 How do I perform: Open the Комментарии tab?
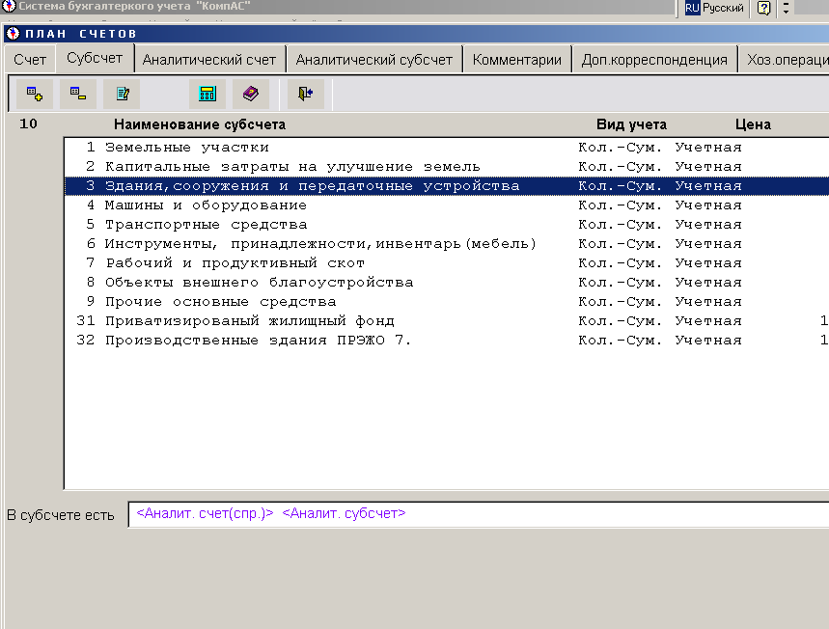516,59
